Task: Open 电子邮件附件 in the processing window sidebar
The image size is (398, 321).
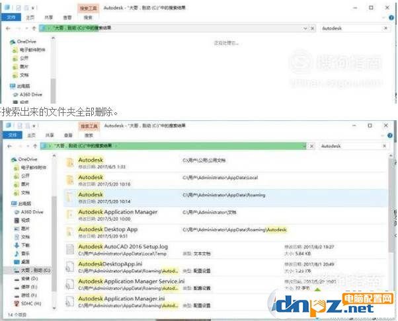Action: point(29,50)
